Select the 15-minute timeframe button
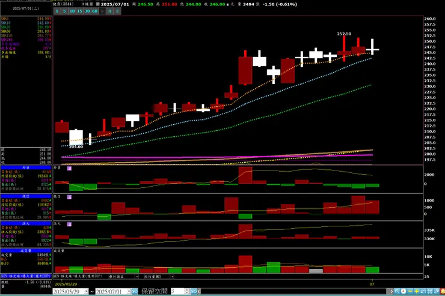The height and width of the screenshot is (296, 445). 80,11
